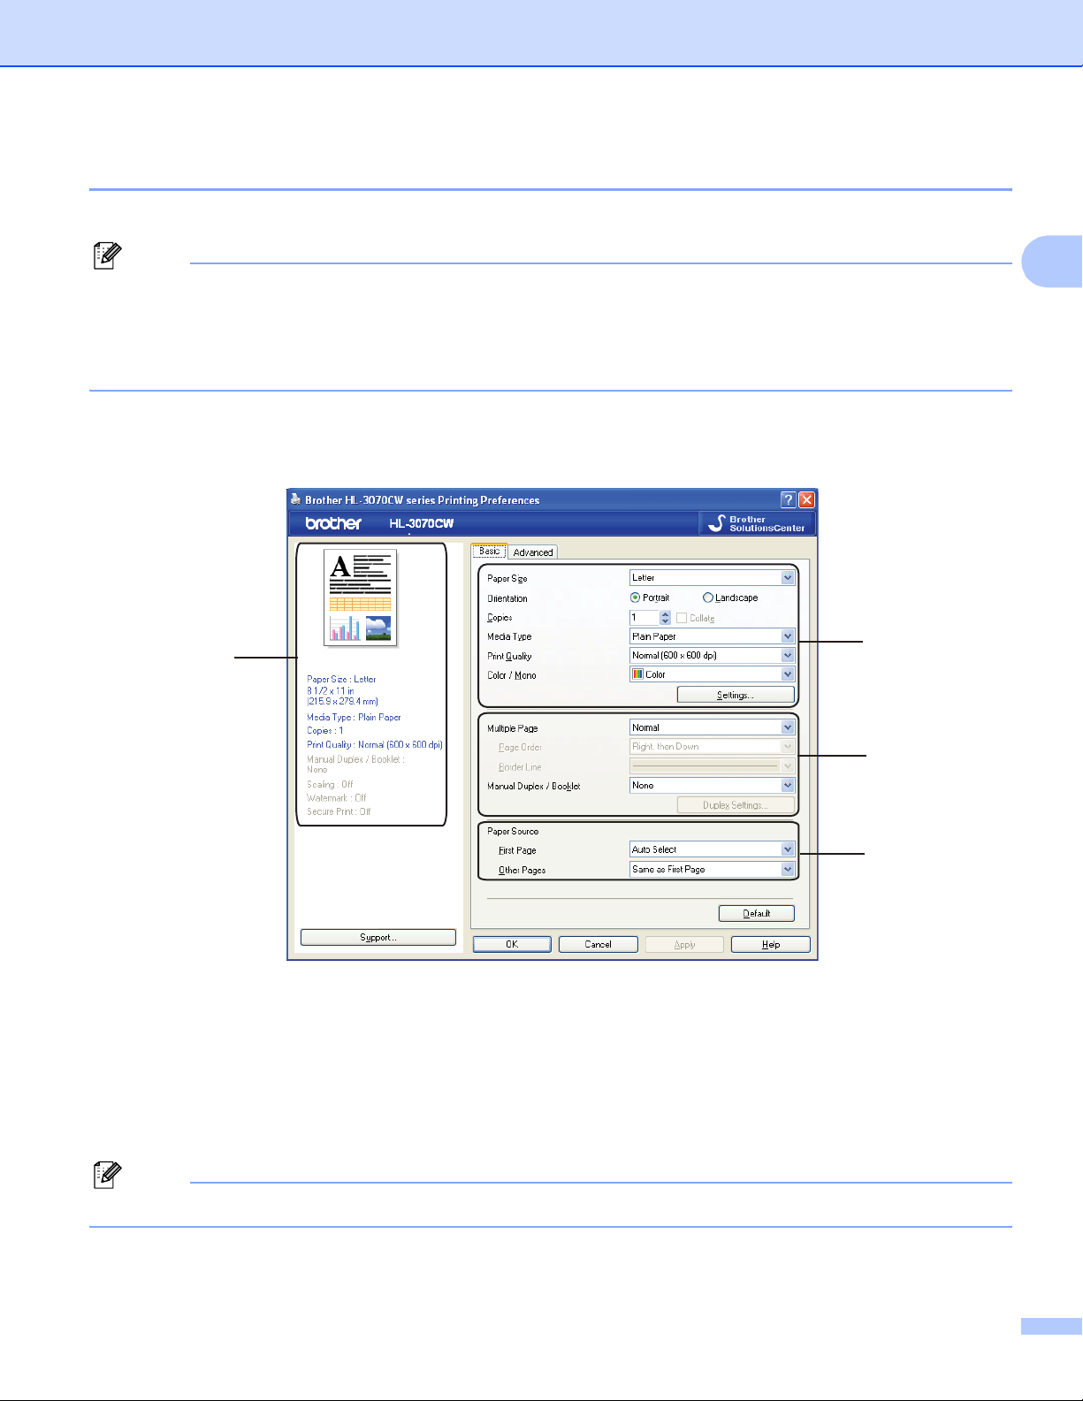Click the printer icon in the title bar

click(296, 499)
